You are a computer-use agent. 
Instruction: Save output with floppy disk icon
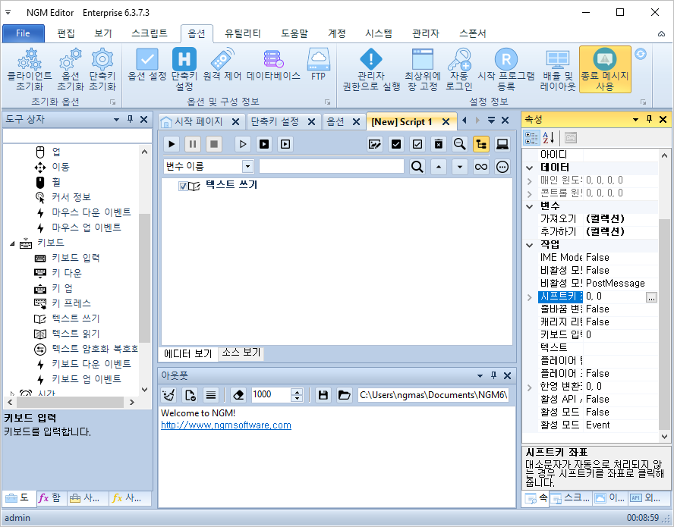coord(323,395)
